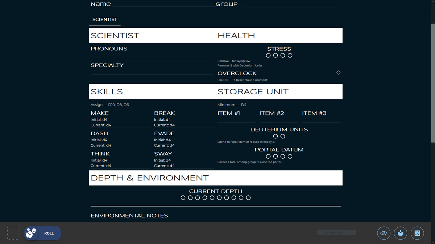Click 'Collect 4 total among group' text

(249, 162)
